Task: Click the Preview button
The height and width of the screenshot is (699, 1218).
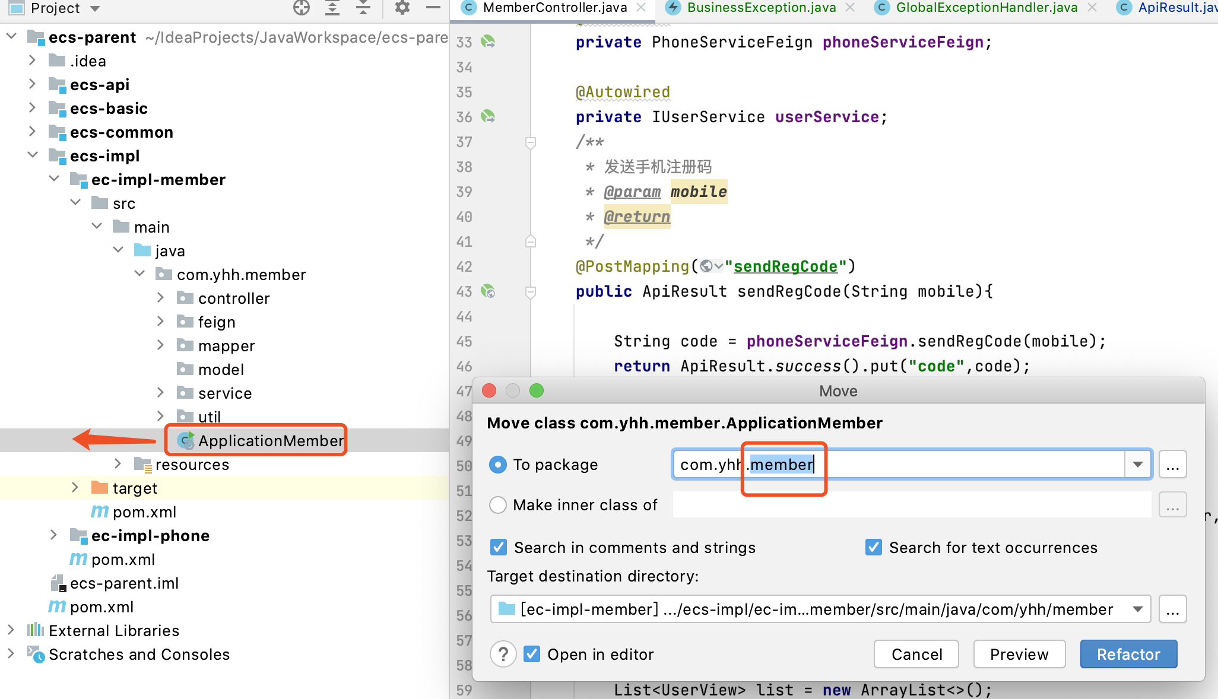Action: 1019,654
